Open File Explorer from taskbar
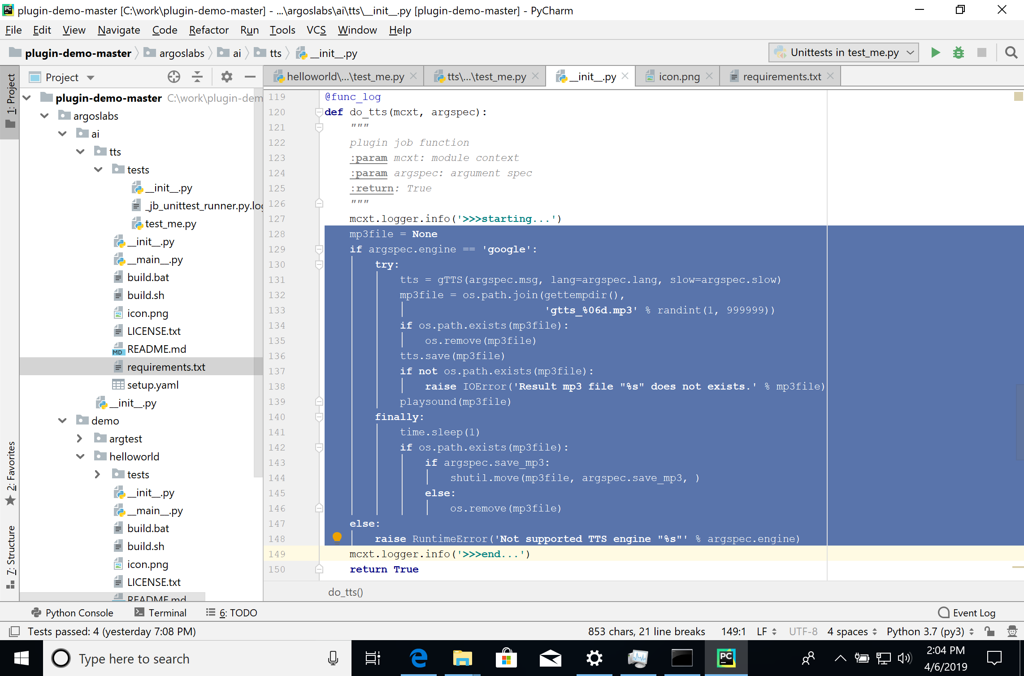This screenshot has height=676, width=1024. point(462,658)
